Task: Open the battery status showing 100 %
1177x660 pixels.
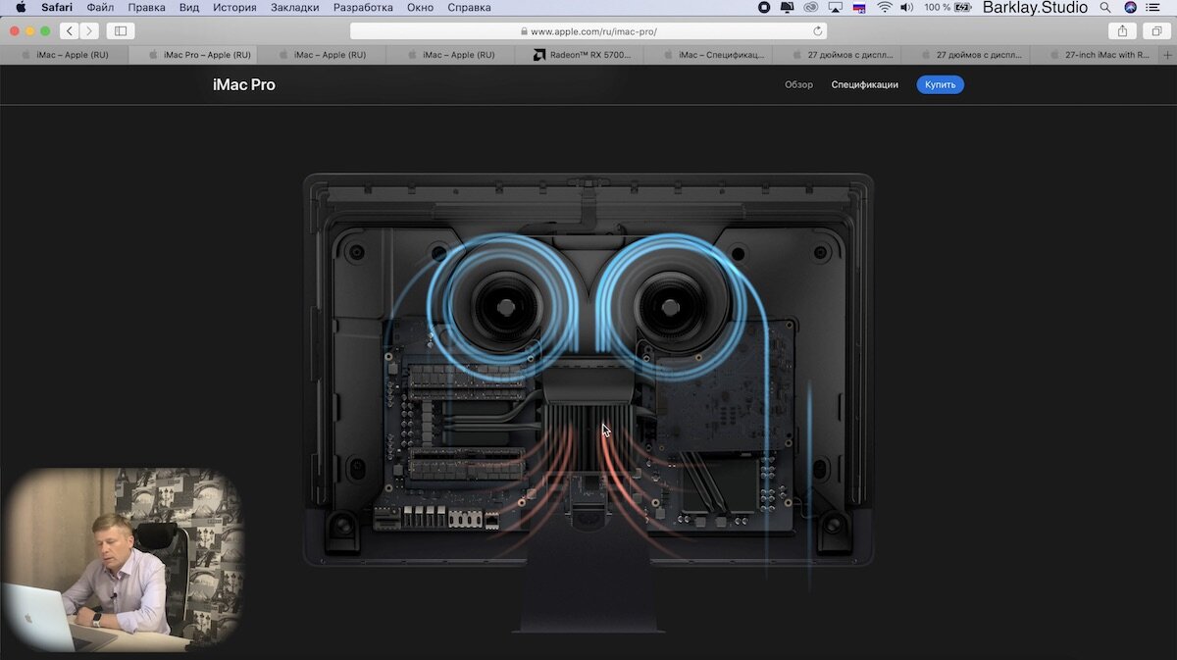Action: pyautogui.click(x=949, y=7)
